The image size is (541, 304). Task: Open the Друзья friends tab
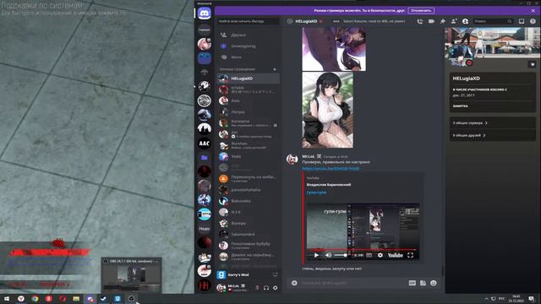tap(248, 35)
